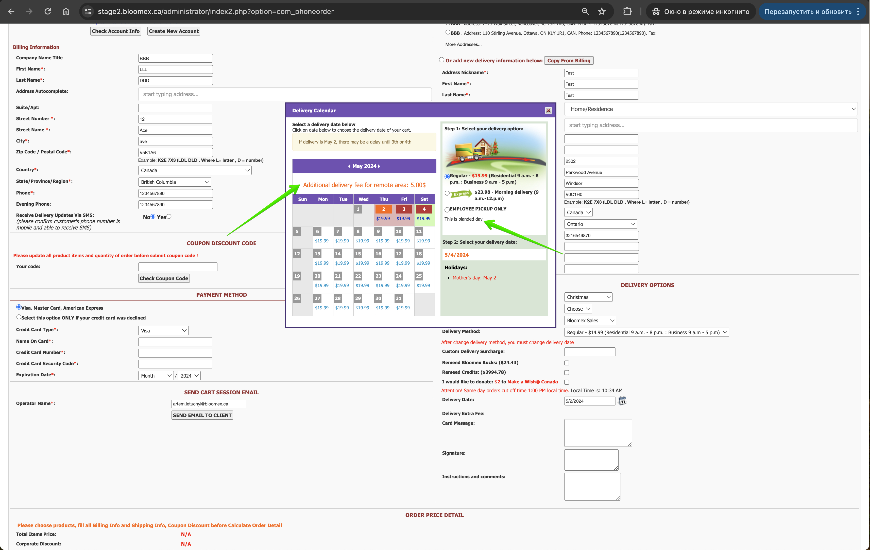Click Name On Card input field
This screenshot has width=870, height=550.
pyautogui.click(x=176, y=342)
